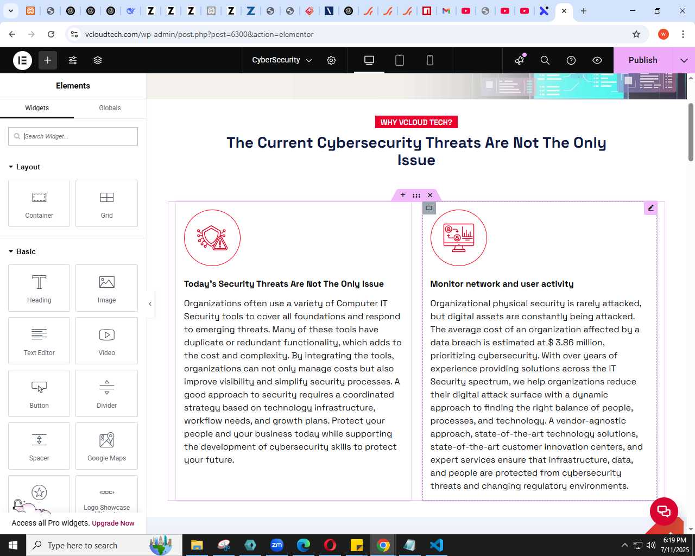The image size is (695, 556).
Task: Select the Logo Showcase widget
Action: 106,494
